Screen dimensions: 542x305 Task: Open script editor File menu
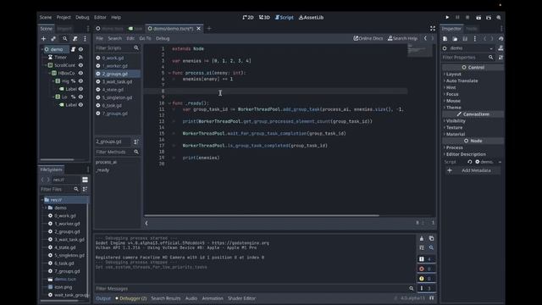tap(100, 38)
